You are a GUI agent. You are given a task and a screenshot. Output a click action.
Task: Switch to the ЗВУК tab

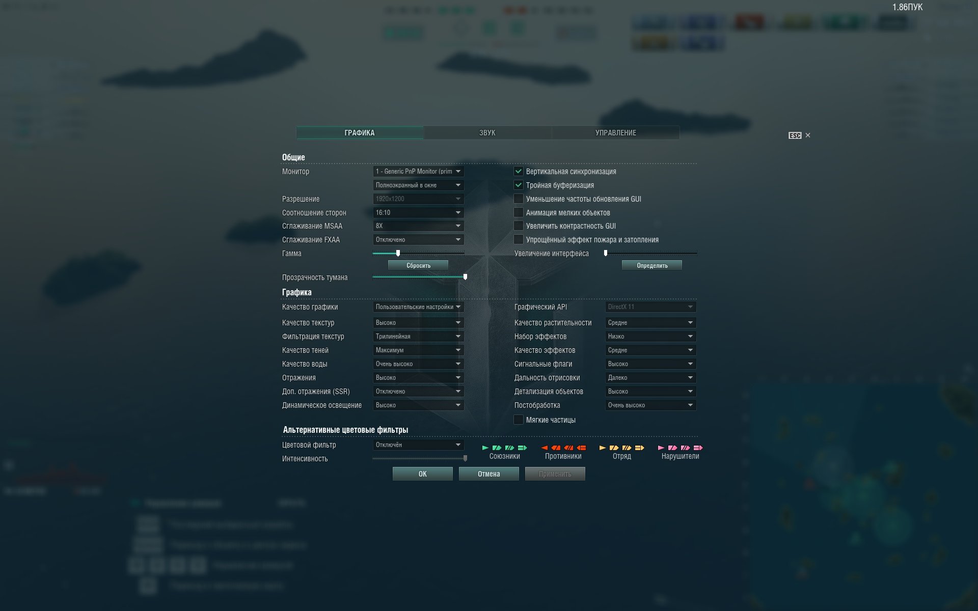[487, 133]
